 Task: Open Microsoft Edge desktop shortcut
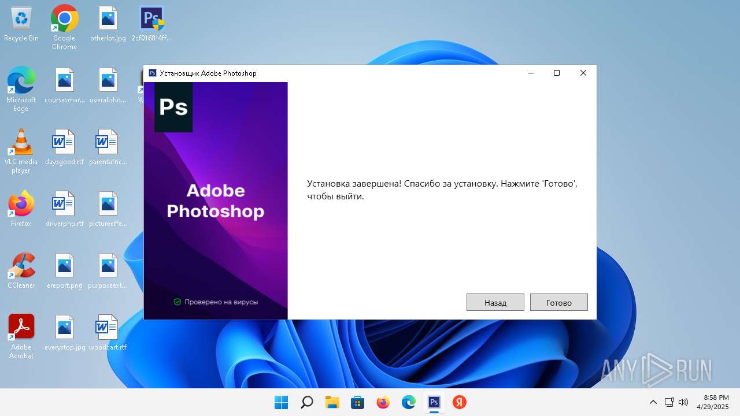(21, 89)
